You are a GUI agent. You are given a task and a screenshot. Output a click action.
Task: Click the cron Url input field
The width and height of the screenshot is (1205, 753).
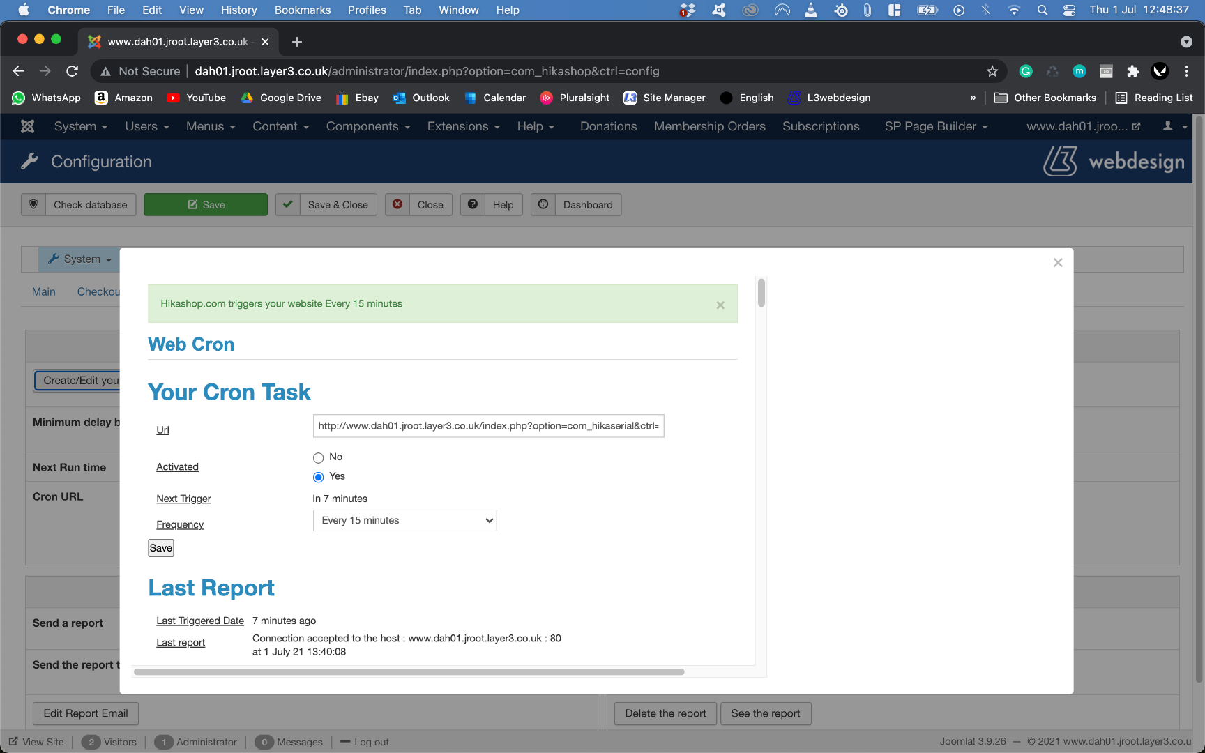pos(488,426)
